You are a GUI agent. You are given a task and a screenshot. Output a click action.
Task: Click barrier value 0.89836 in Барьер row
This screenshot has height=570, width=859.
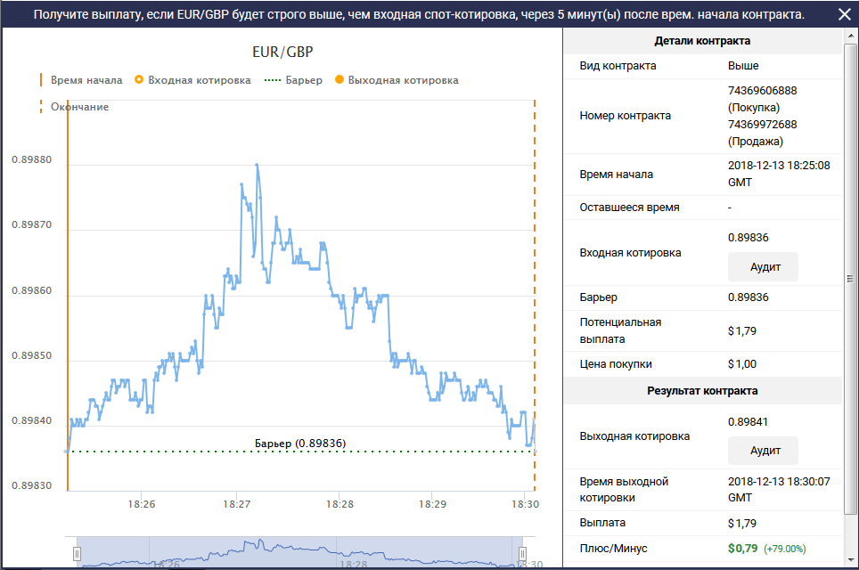pyautogui.click(x=749, y=297)
